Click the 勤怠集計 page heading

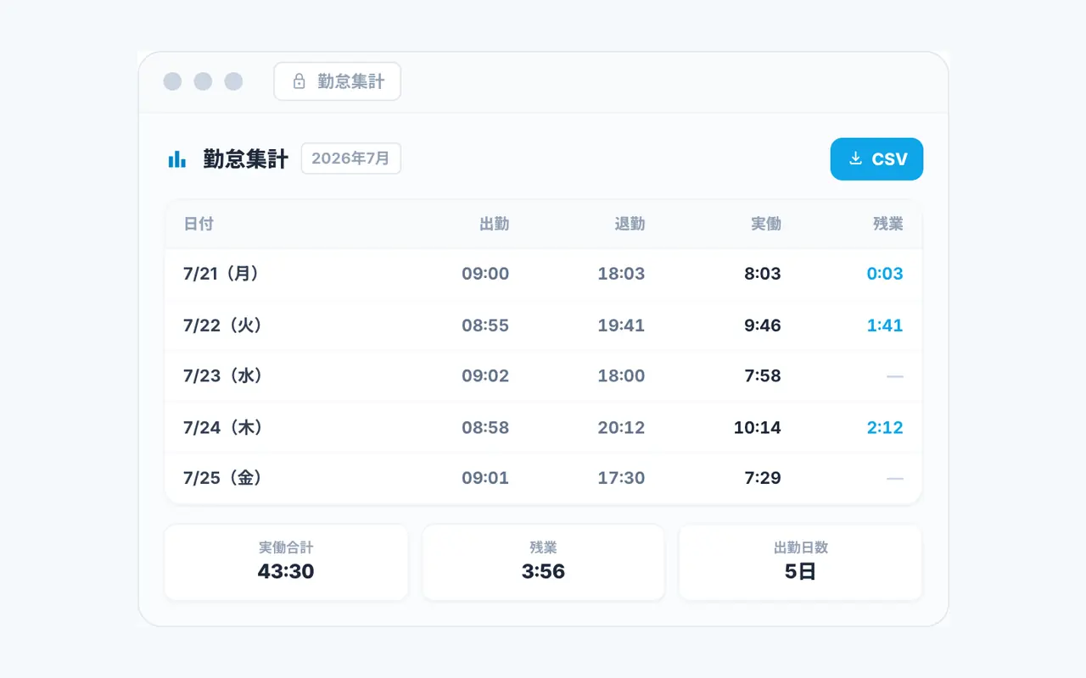tap(246, 159)
